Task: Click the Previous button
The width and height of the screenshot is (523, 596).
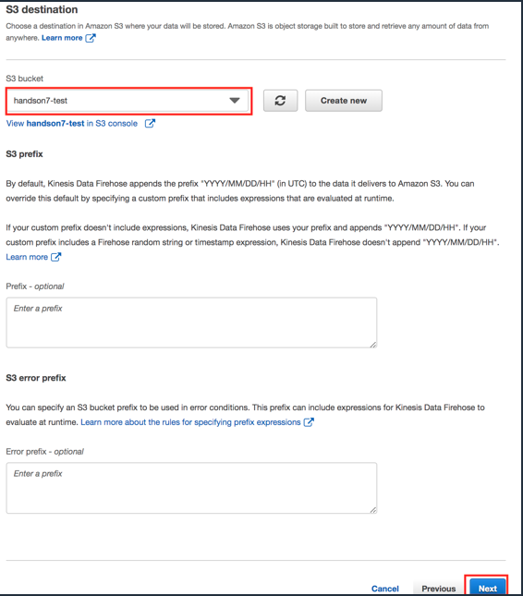Action: pos(438,589)
